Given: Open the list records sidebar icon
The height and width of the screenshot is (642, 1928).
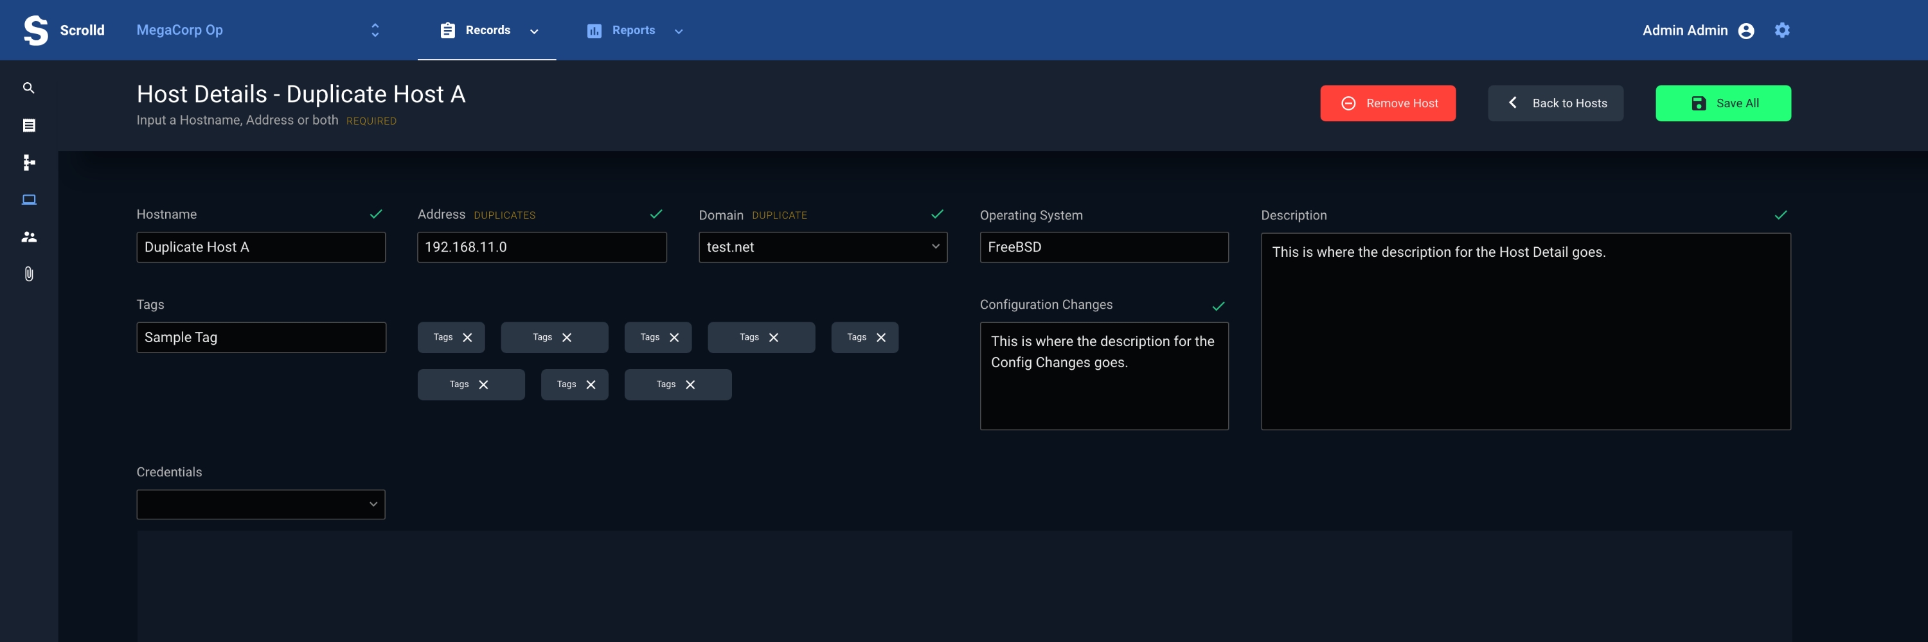Looking at the screenshot, I should pyautogui.click(x=28, y=126).
